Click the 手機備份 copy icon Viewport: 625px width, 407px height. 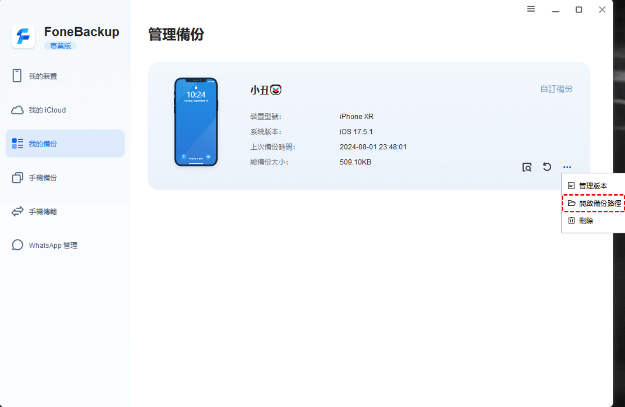17,178
